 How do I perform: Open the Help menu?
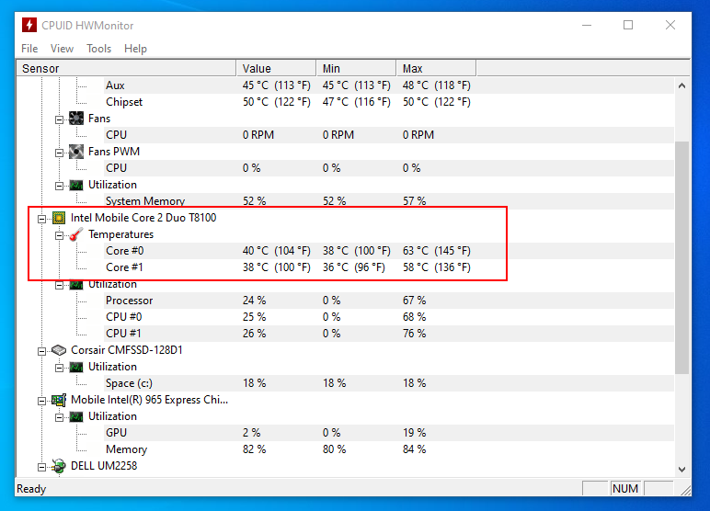coord(135,49)
